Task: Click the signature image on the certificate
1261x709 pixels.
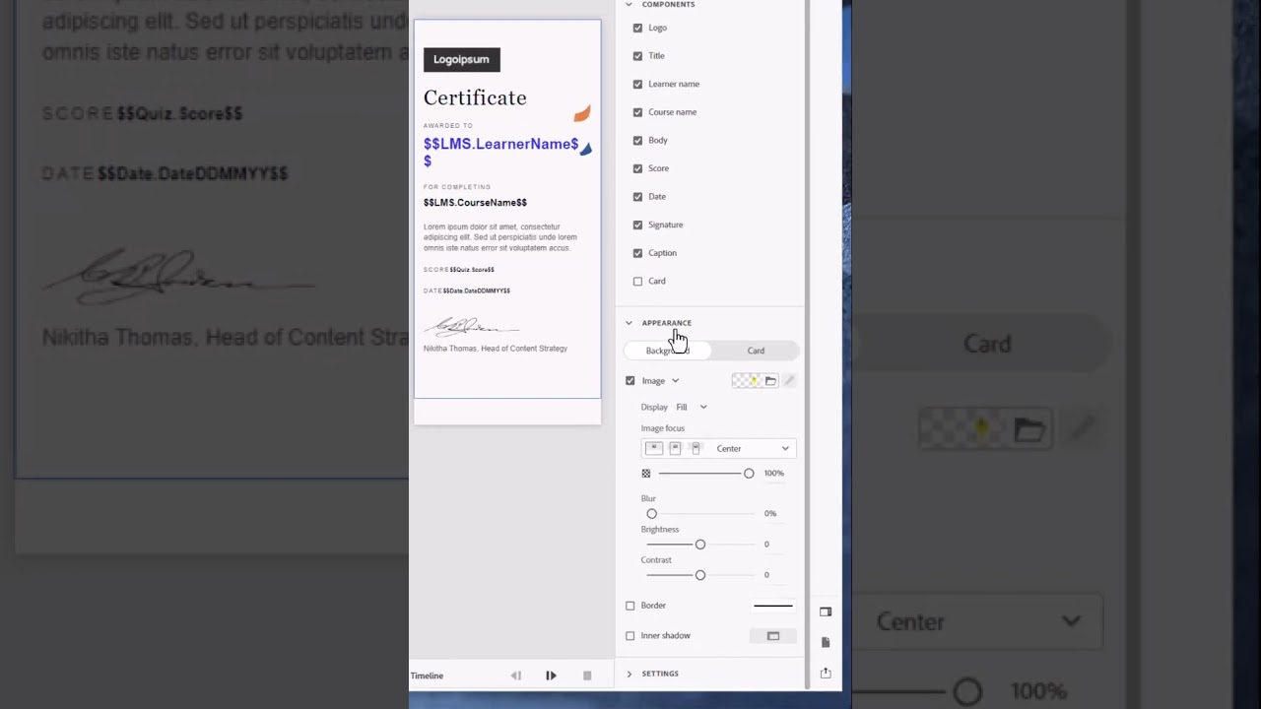Action: [471, 327]
